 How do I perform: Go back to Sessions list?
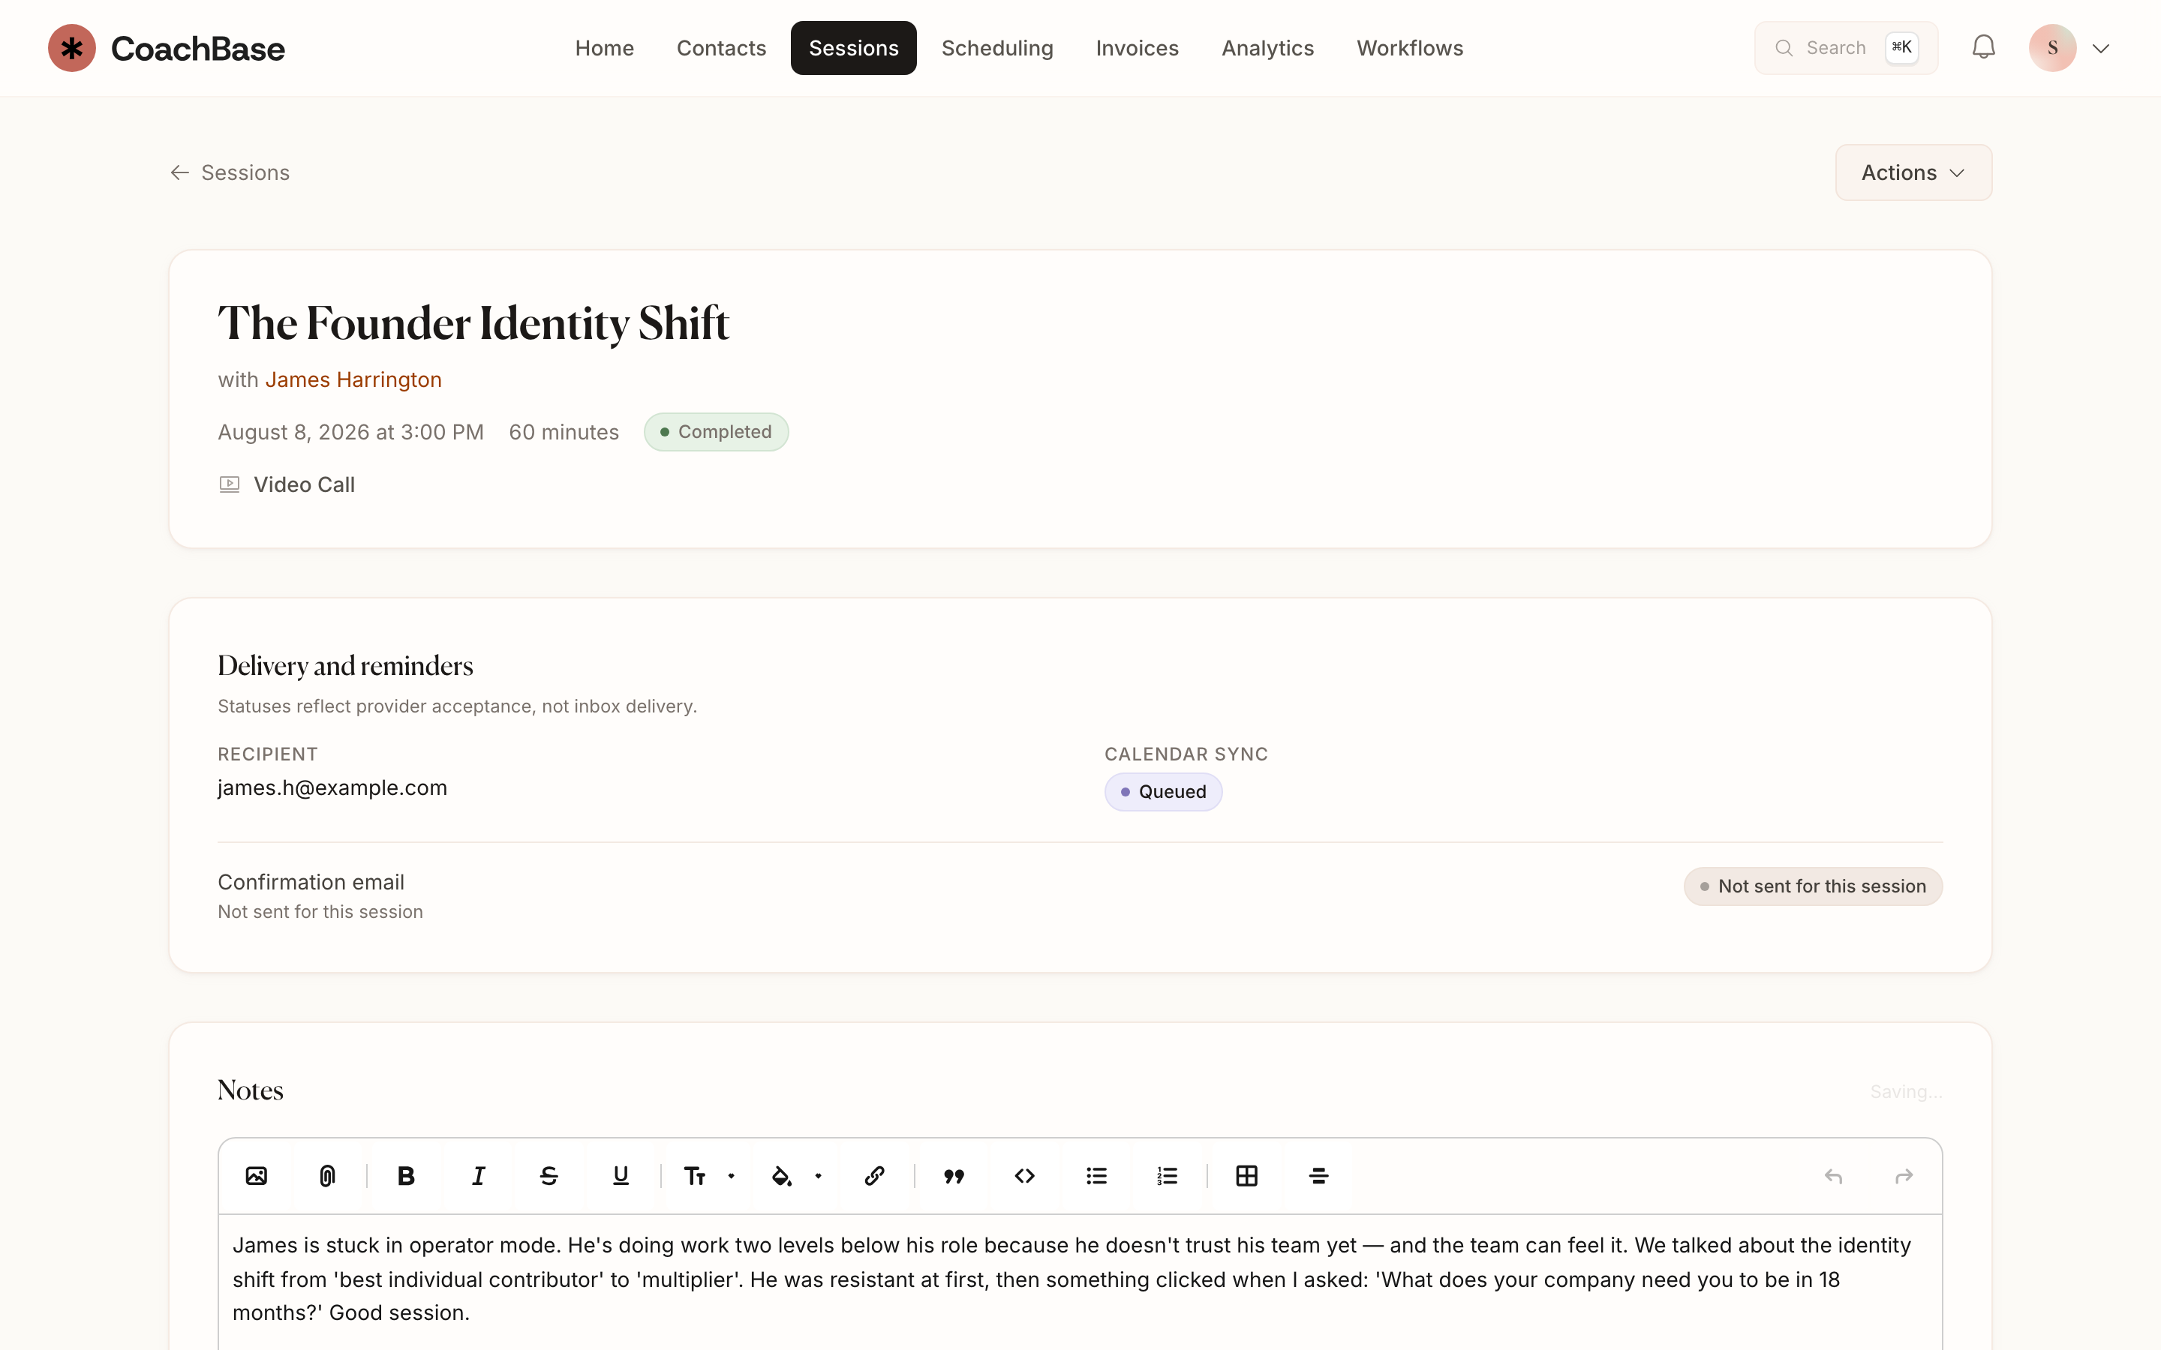230,172
